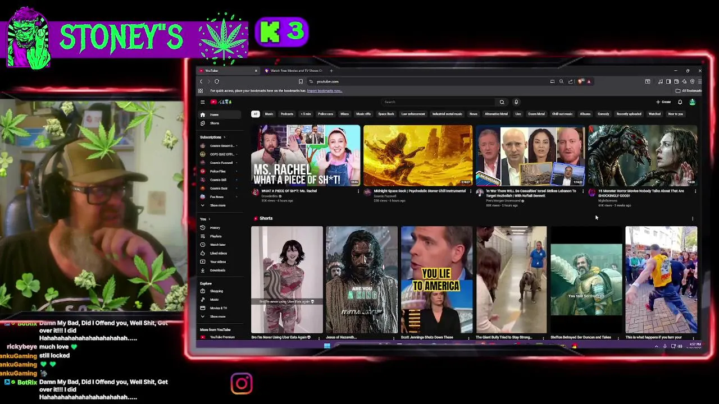Open the Brave wallet icon
The width and height of the screenshot is (719, 404).
coord(676,81)
